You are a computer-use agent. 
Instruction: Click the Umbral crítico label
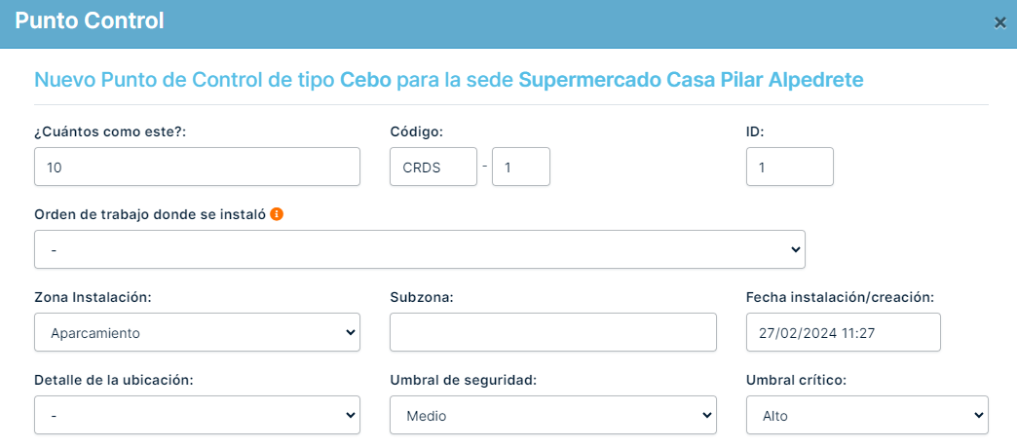click(795, 380)
